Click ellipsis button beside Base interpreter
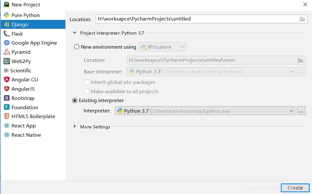 (x=301, y=72)
